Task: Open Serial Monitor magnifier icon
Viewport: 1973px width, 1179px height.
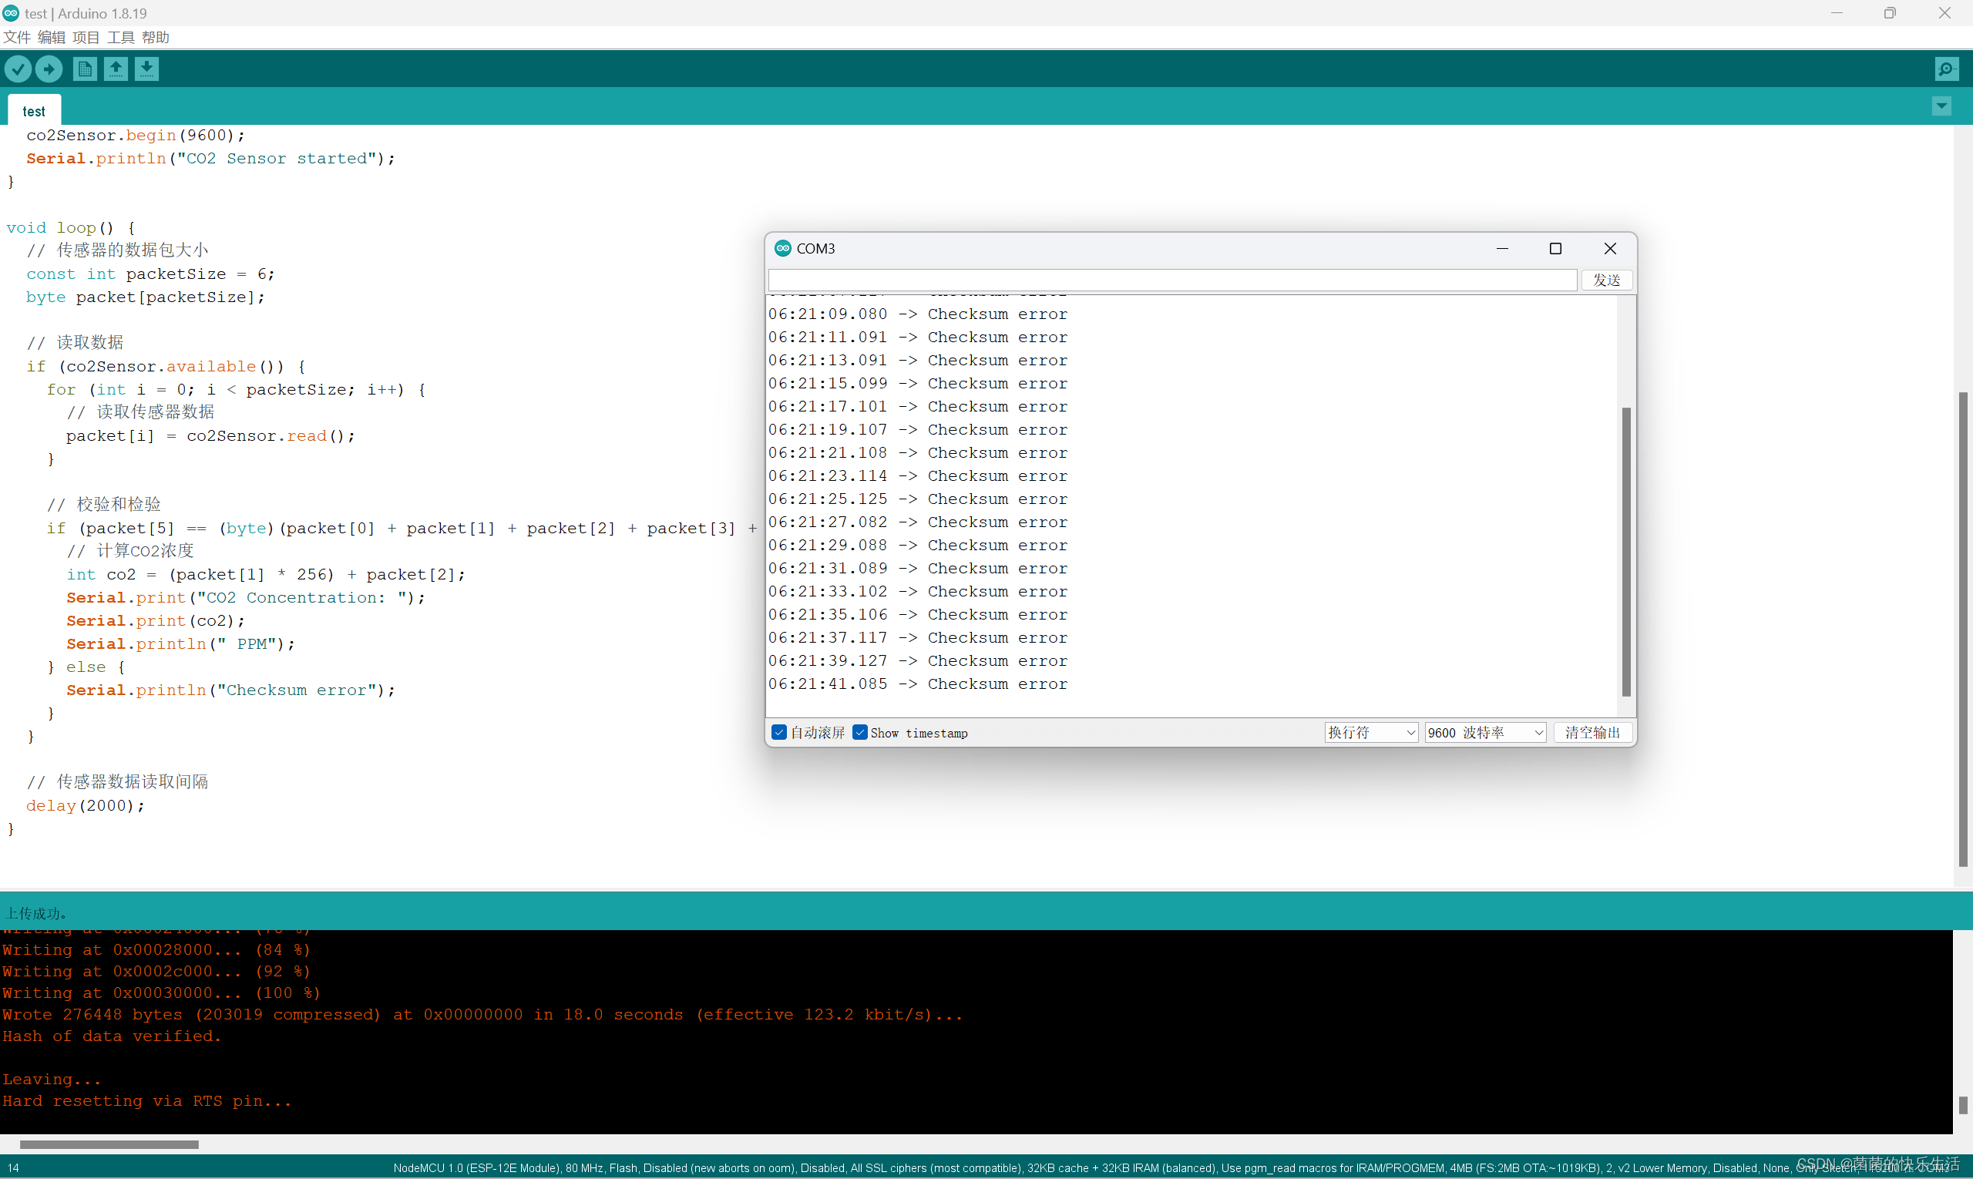Action: [x=1946, y=69]
